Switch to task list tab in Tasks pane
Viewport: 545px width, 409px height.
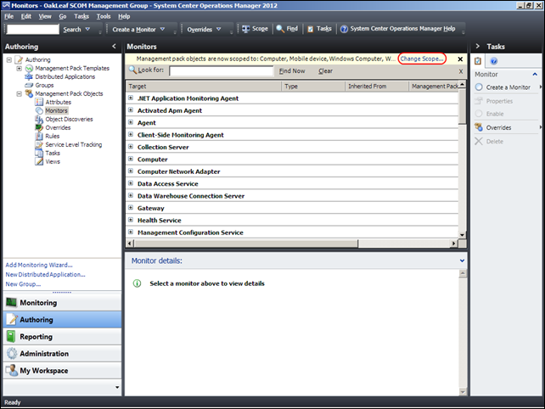(x=478, y=61)
